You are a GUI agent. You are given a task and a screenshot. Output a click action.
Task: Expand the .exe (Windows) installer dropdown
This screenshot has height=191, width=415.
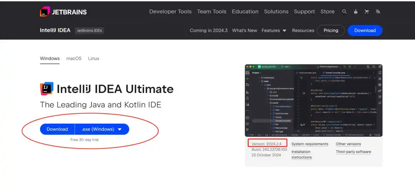(x=102, y=129)
